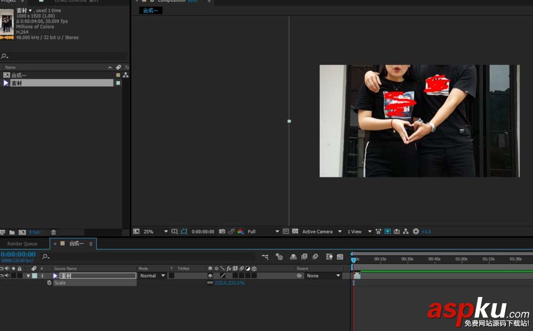Click the Project panel search field
This screenshot has height=331, width=533.
pos(64,56)
